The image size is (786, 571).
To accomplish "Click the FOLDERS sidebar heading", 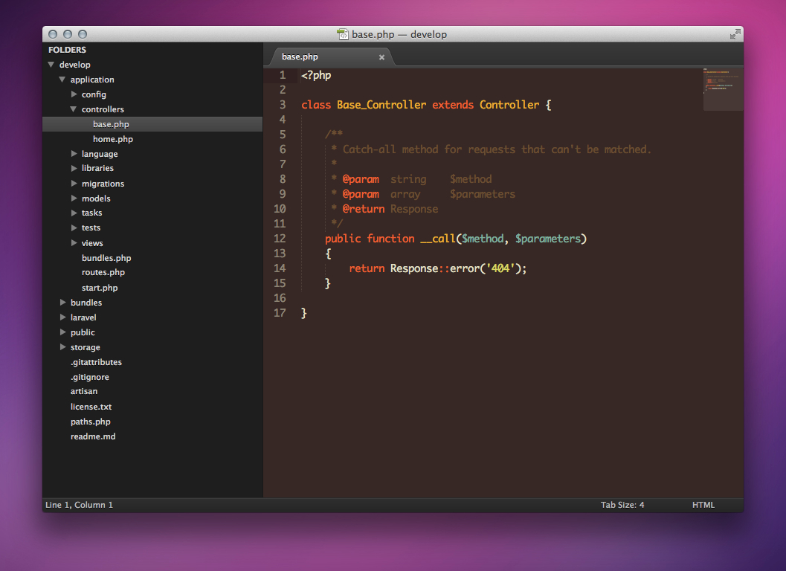I will tap(67, 50).
